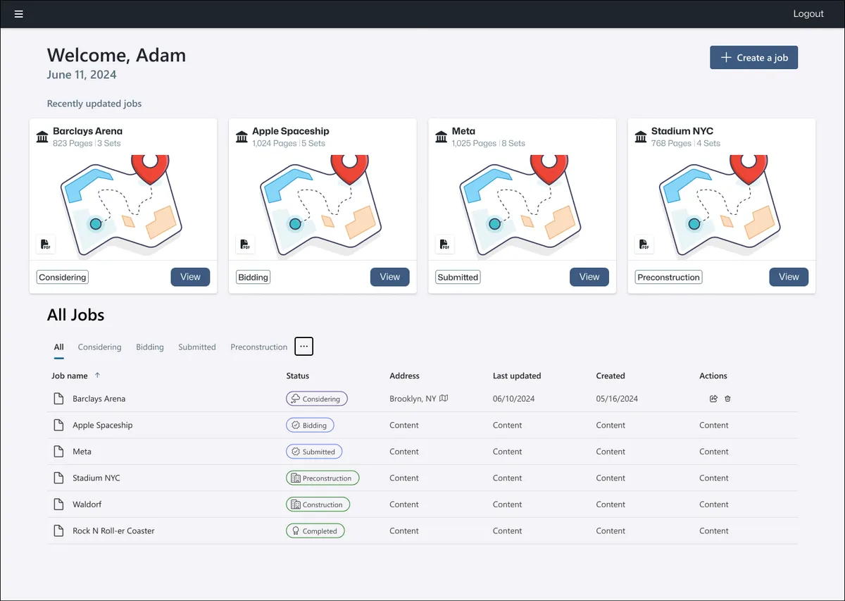Show jobs in the Submitted tab
Viewport: 845px width, 601px height.
[x=196, y=347]
